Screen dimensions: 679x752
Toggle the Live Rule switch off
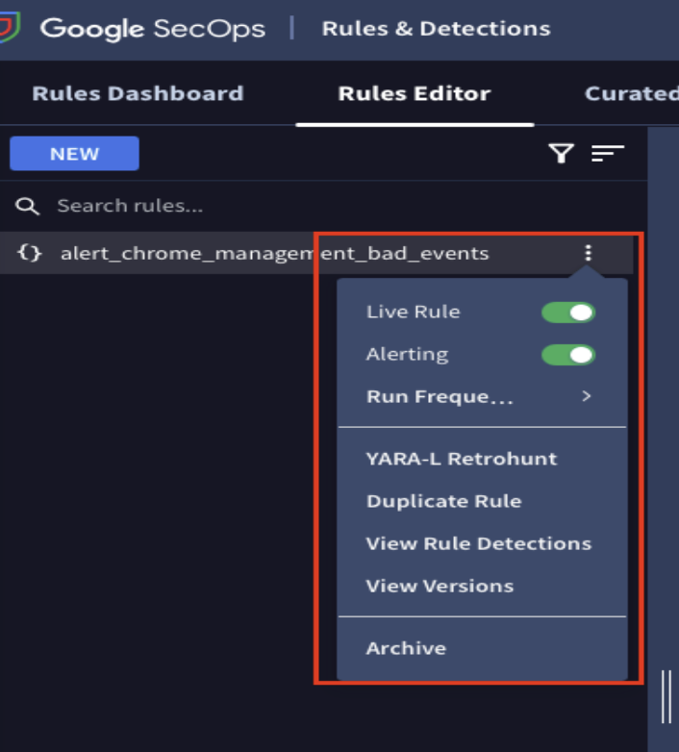coord(568,313)
